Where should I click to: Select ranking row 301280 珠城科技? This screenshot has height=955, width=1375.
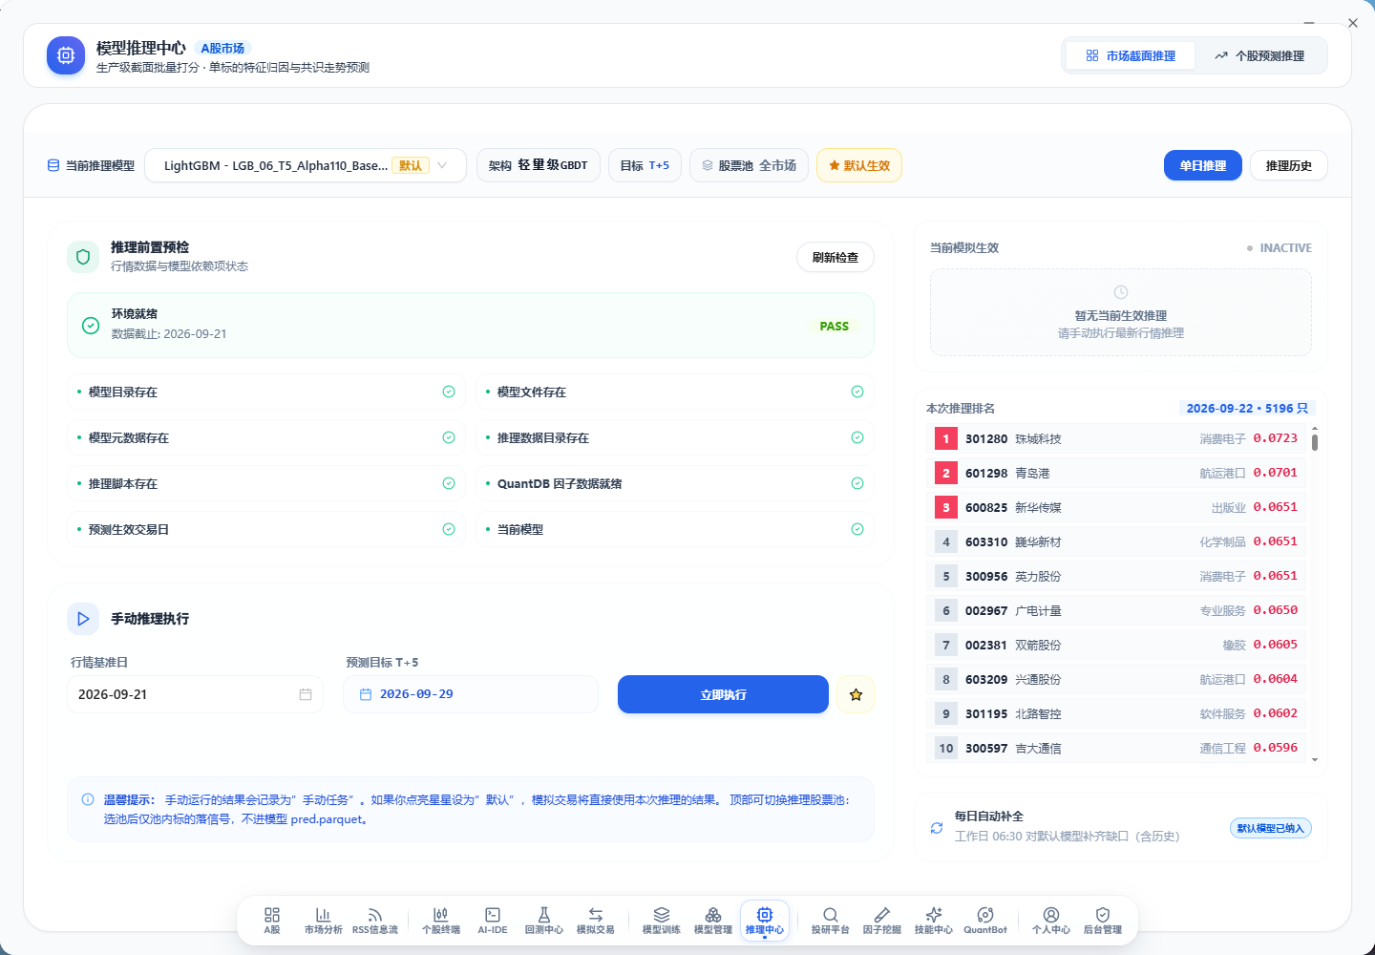pyautogui.click(x=1116, y=438)
